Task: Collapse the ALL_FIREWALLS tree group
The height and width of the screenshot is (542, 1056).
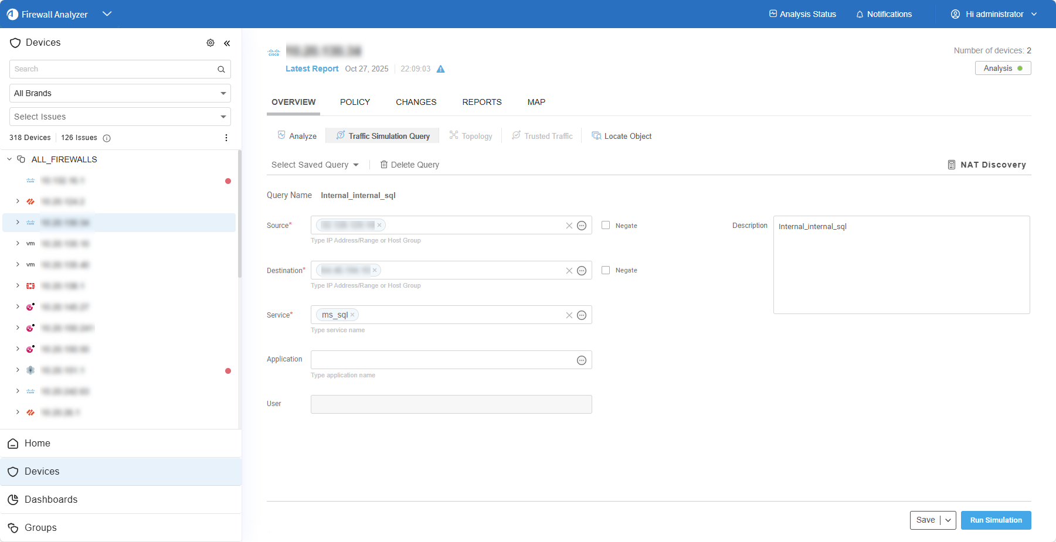Action: tap(9, 159)
